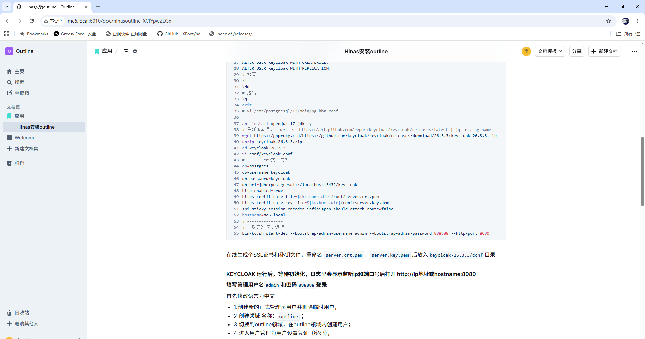Image resolution: width=645 pixels, height=339 pixels.
Task: Click inline code outline in list
Action: pyautogui.click(x=288, y=316)
